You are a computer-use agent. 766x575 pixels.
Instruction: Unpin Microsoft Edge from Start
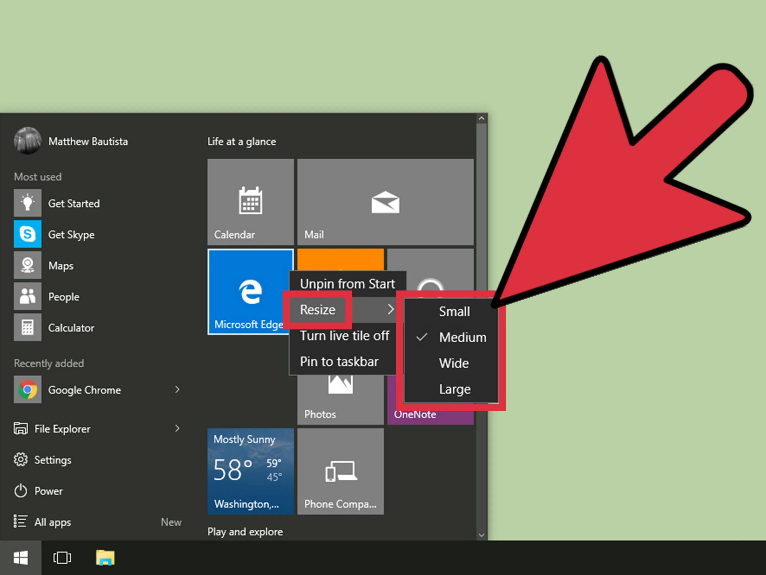[348, 284]
